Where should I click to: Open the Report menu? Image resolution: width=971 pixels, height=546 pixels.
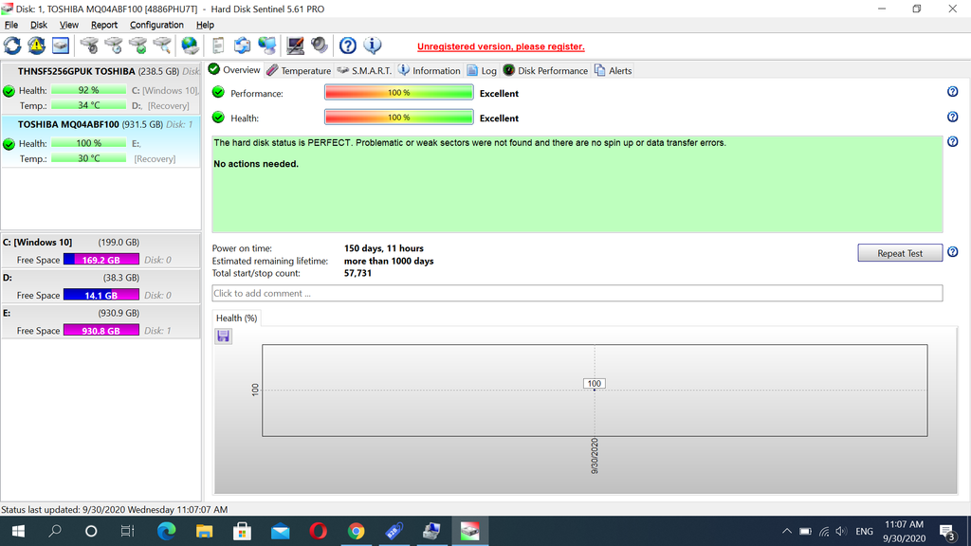(x=104, y=25)
